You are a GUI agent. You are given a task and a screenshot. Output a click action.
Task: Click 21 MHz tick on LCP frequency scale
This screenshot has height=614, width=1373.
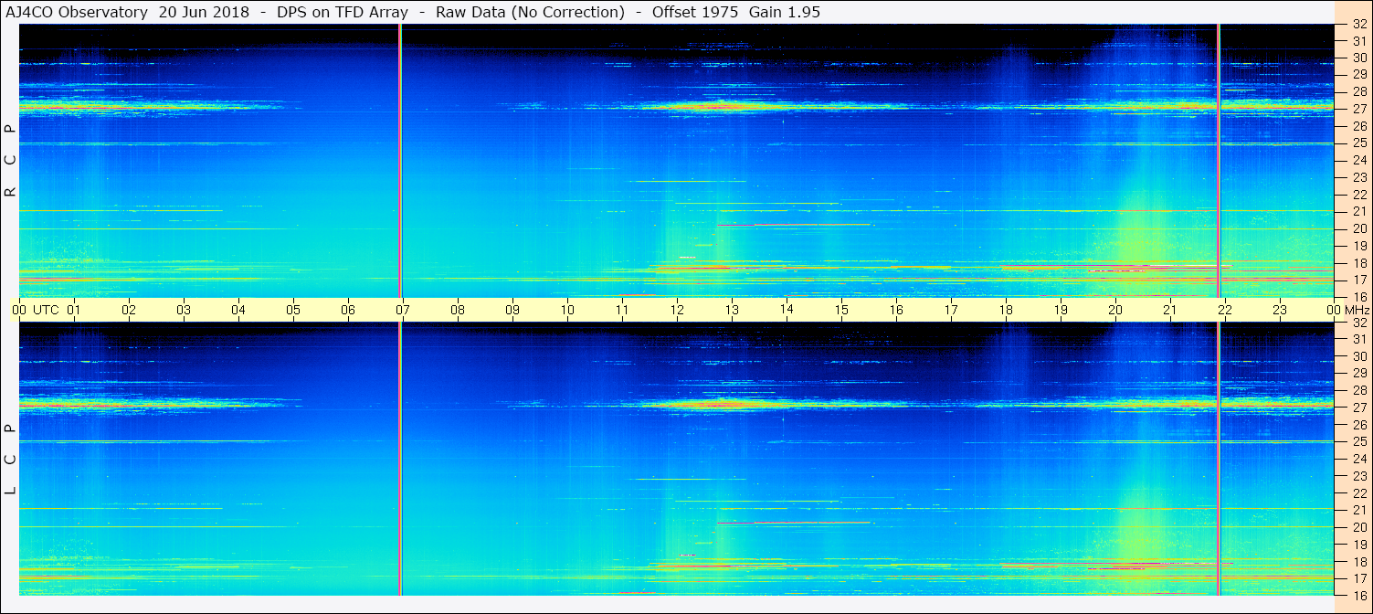pyautogui.click(x=1358, y=510)
